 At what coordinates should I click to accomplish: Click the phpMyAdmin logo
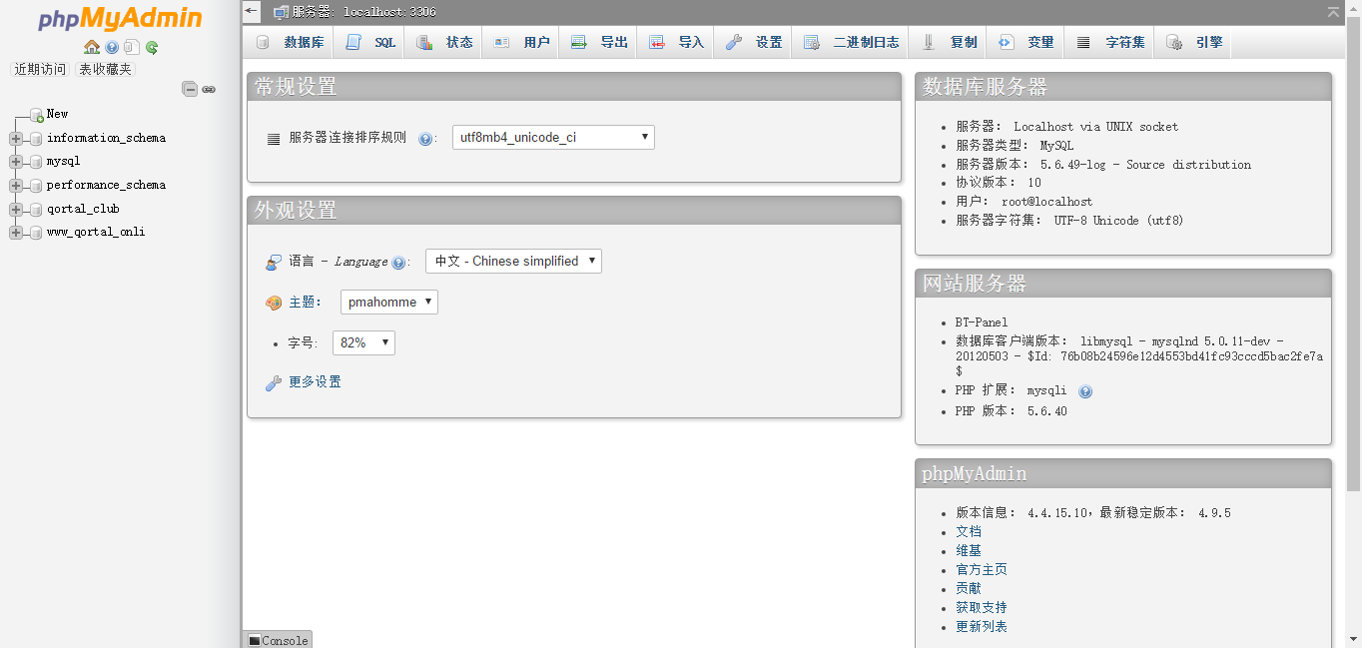(x=120, y=19)
